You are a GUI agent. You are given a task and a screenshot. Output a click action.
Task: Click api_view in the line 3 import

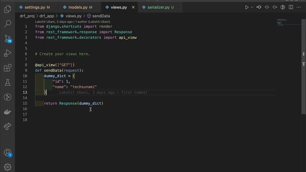128,37
